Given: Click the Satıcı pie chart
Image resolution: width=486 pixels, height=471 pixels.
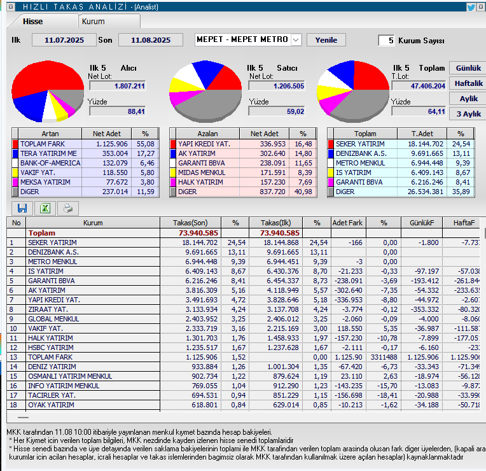Looking at the screenshot, I should [x=205, y=91].
